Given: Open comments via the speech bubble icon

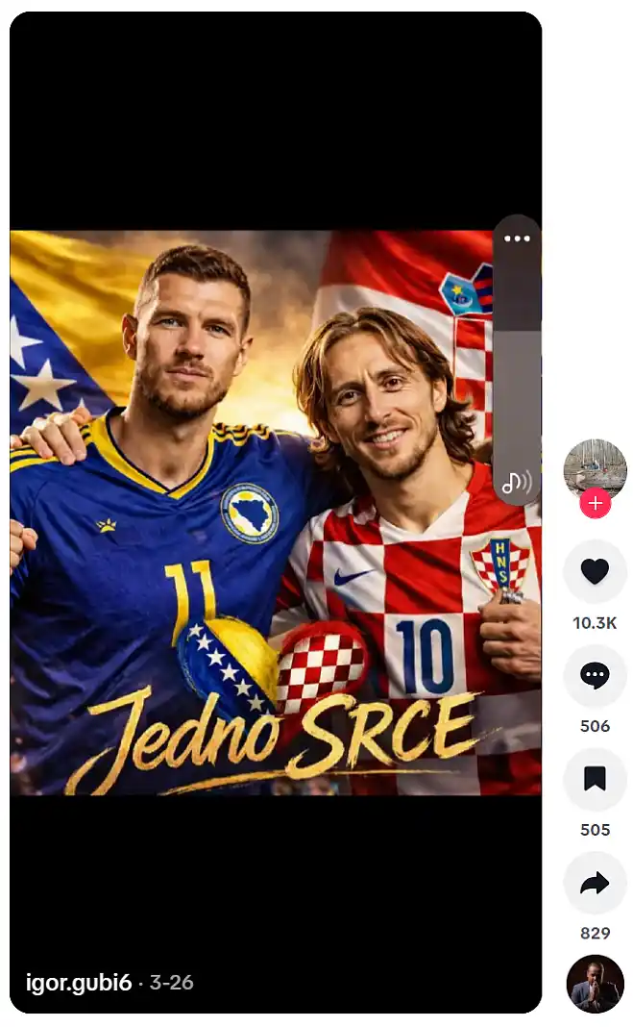Looking at the screenshot, I should point(595,675).
